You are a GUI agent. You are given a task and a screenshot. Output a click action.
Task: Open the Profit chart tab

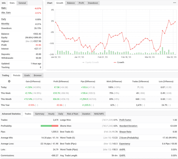coord(81,3)
